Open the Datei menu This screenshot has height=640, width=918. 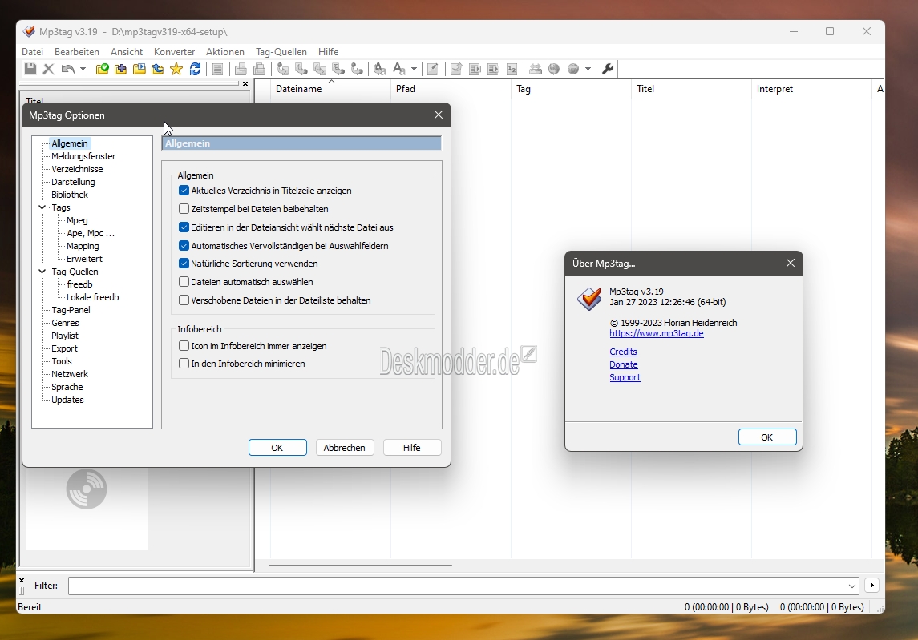(33, 52)
